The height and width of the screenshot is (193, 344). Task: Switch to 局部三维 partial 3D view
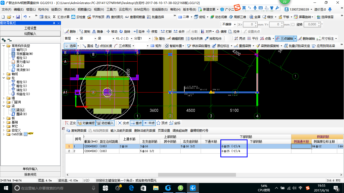click(237, 17)
